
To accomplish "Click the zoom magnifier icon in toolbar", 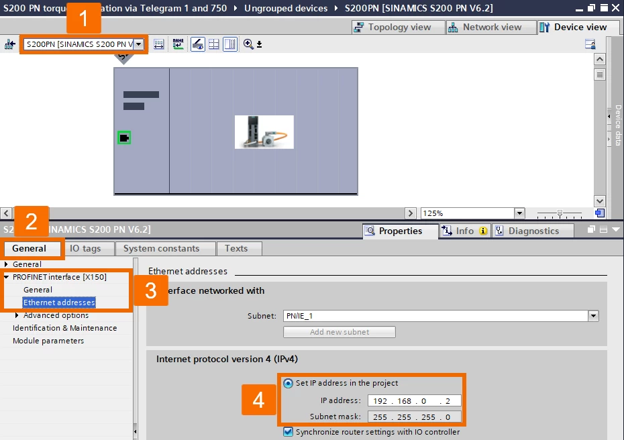I will (x=248, y=44).
